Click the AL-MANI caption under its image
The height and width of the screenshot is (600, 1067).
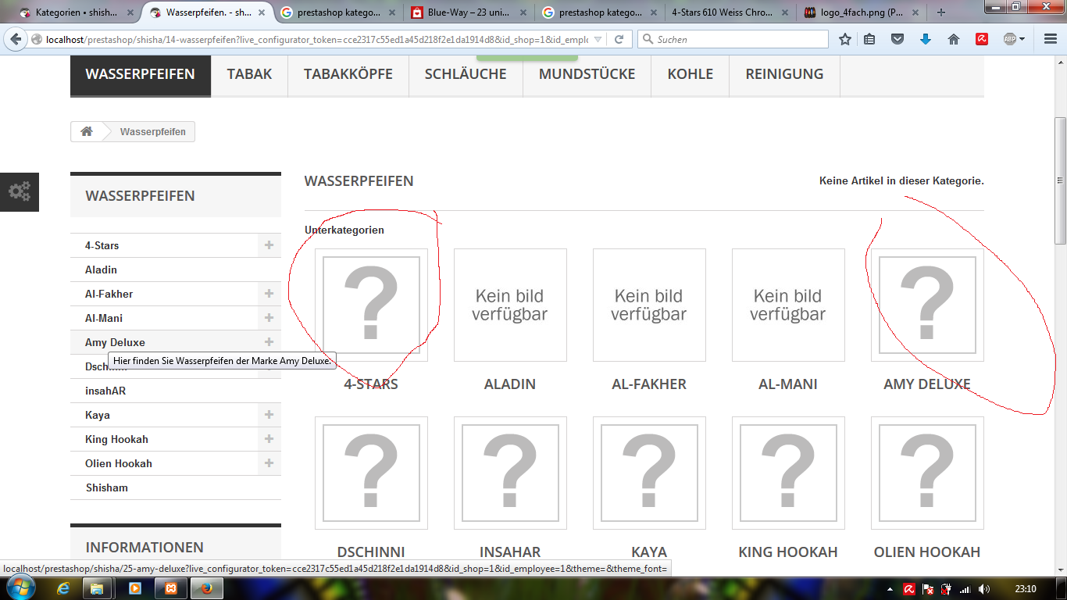788,384
